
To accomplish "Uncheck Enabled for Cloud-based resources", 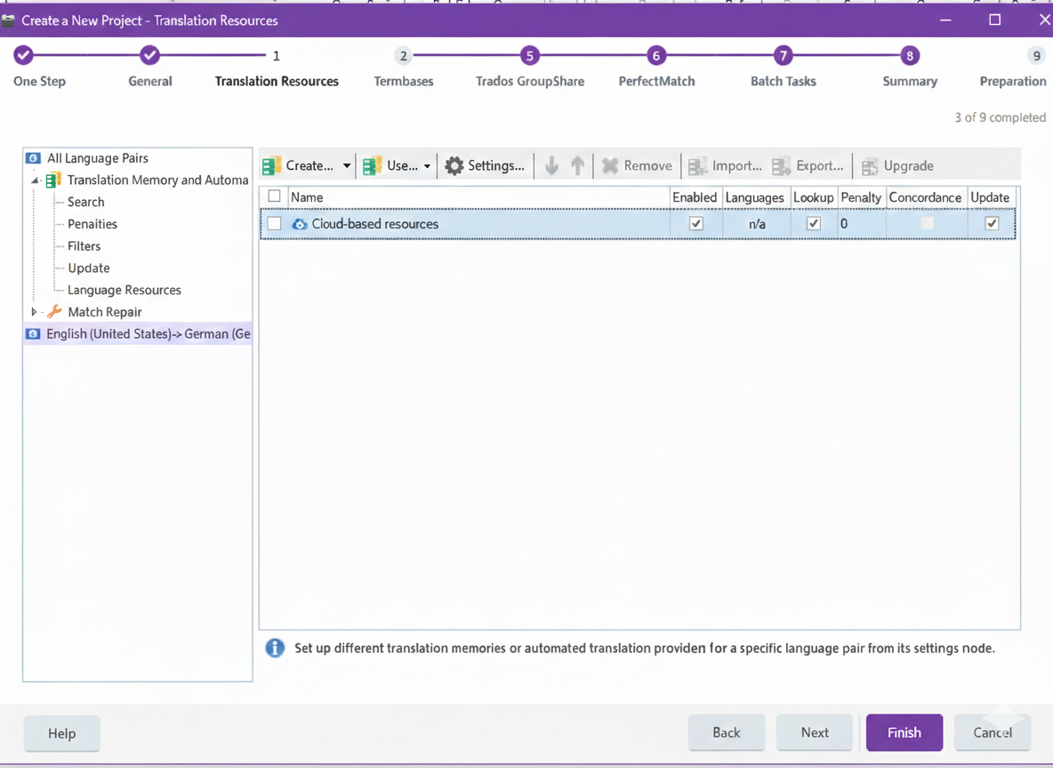I will coord(696,224).
